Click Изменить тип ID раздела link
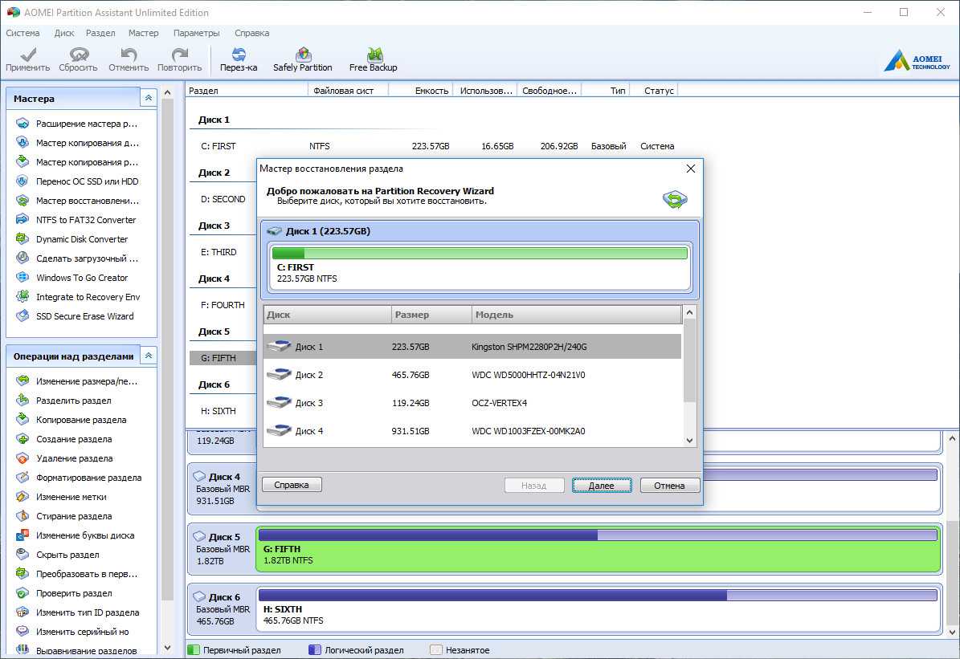Viewport: 960px width, 659px height. pyautogui.click(x=88, y=612)
